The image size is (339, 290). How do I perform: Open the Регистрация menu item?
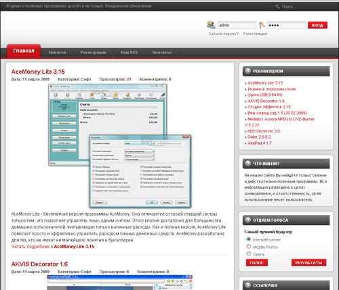[x=93, y=53]
